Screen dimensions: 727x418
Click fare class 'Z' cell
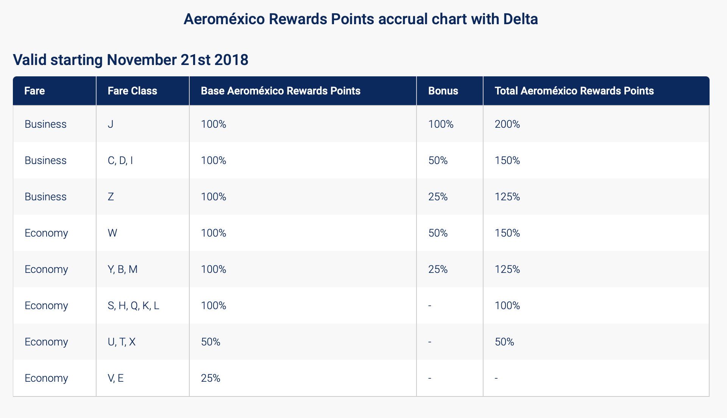[111, 197]
